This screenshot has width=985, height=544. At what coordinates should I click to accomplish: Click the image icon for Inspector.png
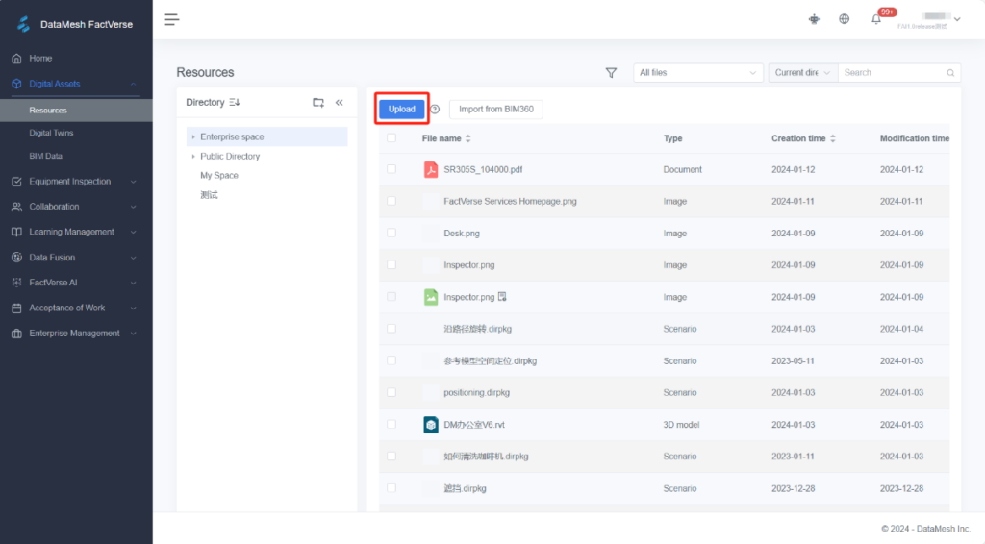pos(430,297)
